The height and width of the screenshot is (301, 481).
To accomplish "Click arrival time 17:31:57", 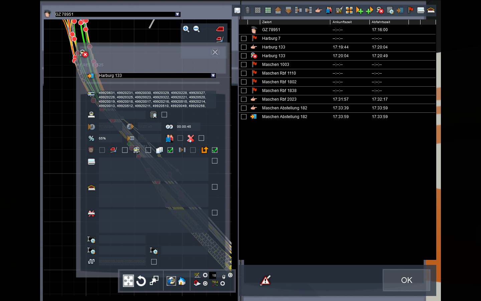I will pos(341,99).
